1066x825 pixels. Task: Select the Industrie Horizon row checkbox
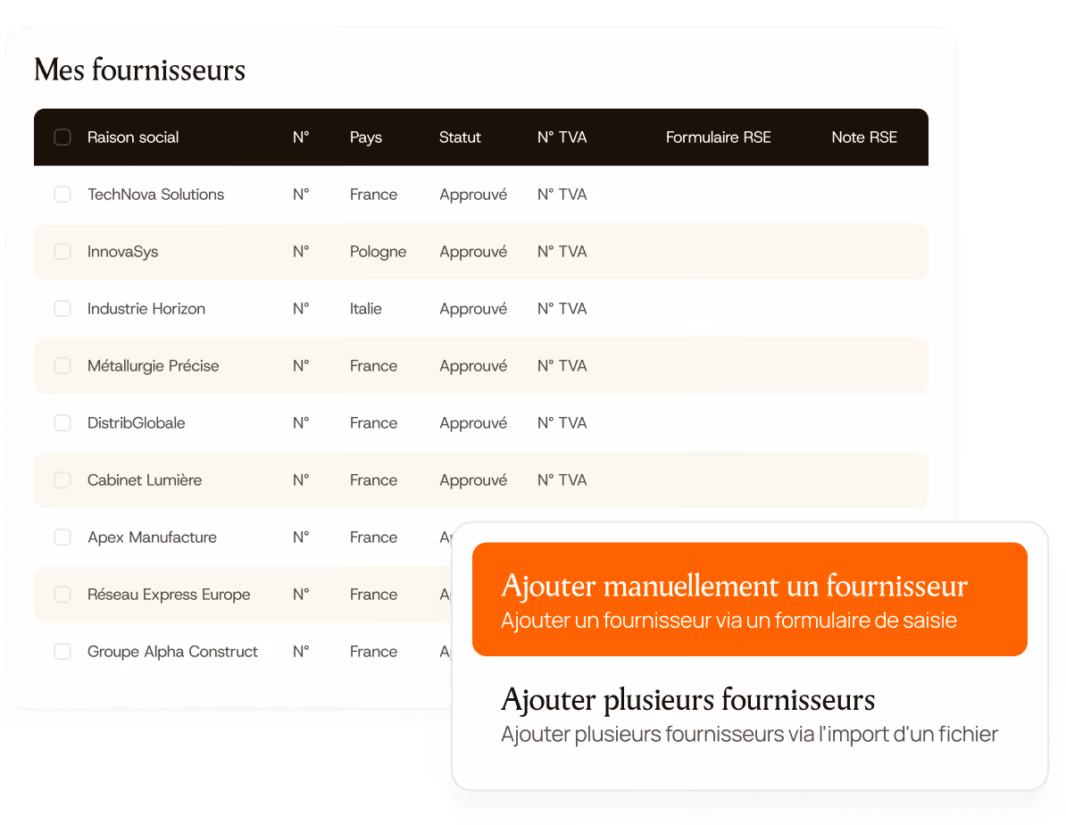[x=62, y=309]
